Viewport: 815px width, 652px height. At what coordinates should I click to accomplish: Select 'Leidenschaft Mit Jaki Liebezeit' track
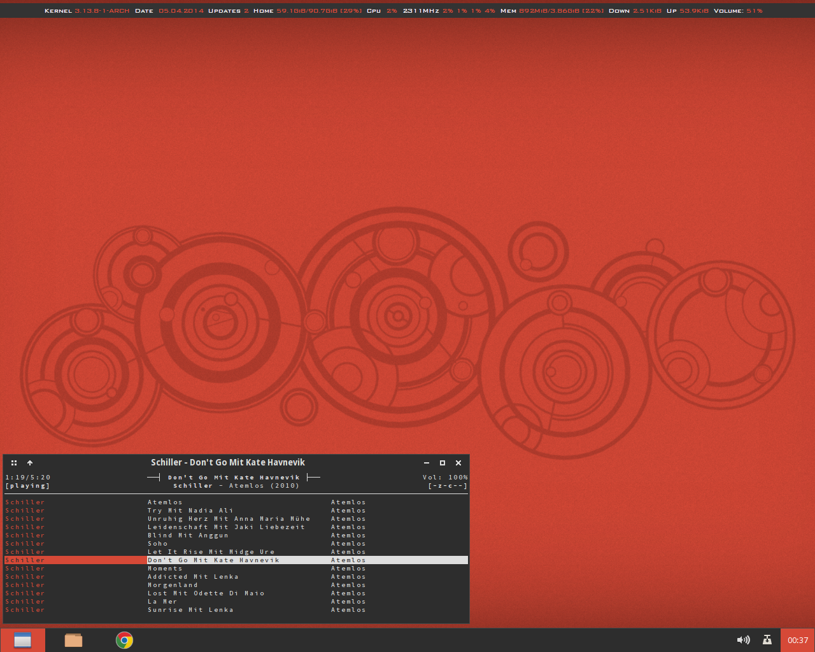pos(236,527)
